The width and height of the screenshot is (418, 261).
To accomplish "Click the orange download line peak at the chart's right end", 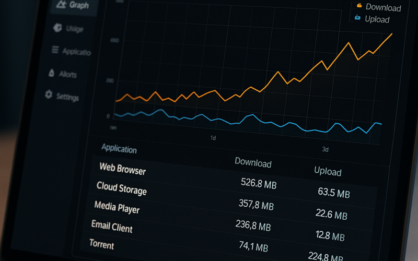I will coord(391,34).
